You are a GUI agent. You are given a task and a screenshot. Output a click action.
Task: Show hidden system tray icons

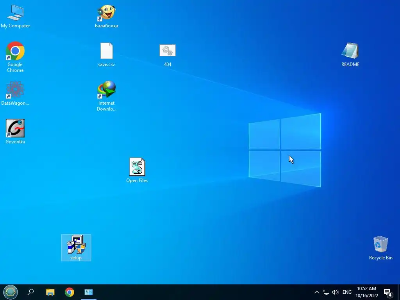(316, 292)
